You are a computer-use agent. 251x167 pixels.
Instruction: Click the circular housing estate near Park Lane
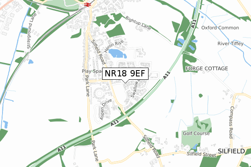click(x=99, y=94)
